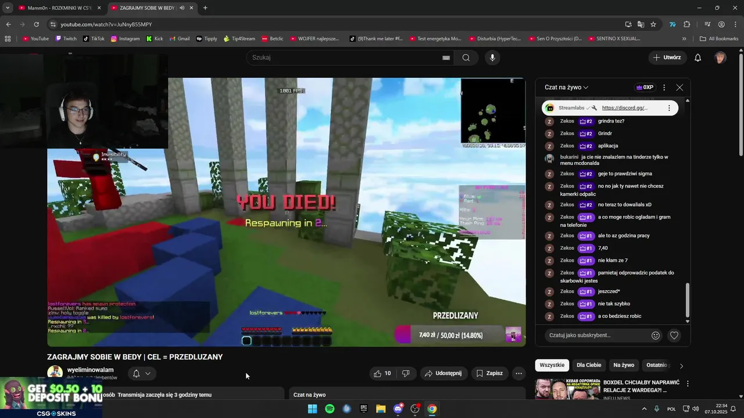Image resolution: width=744 pixels, height=418 pixels.
Task: Open the 7TV extension icon
Action: coord(673,24)
